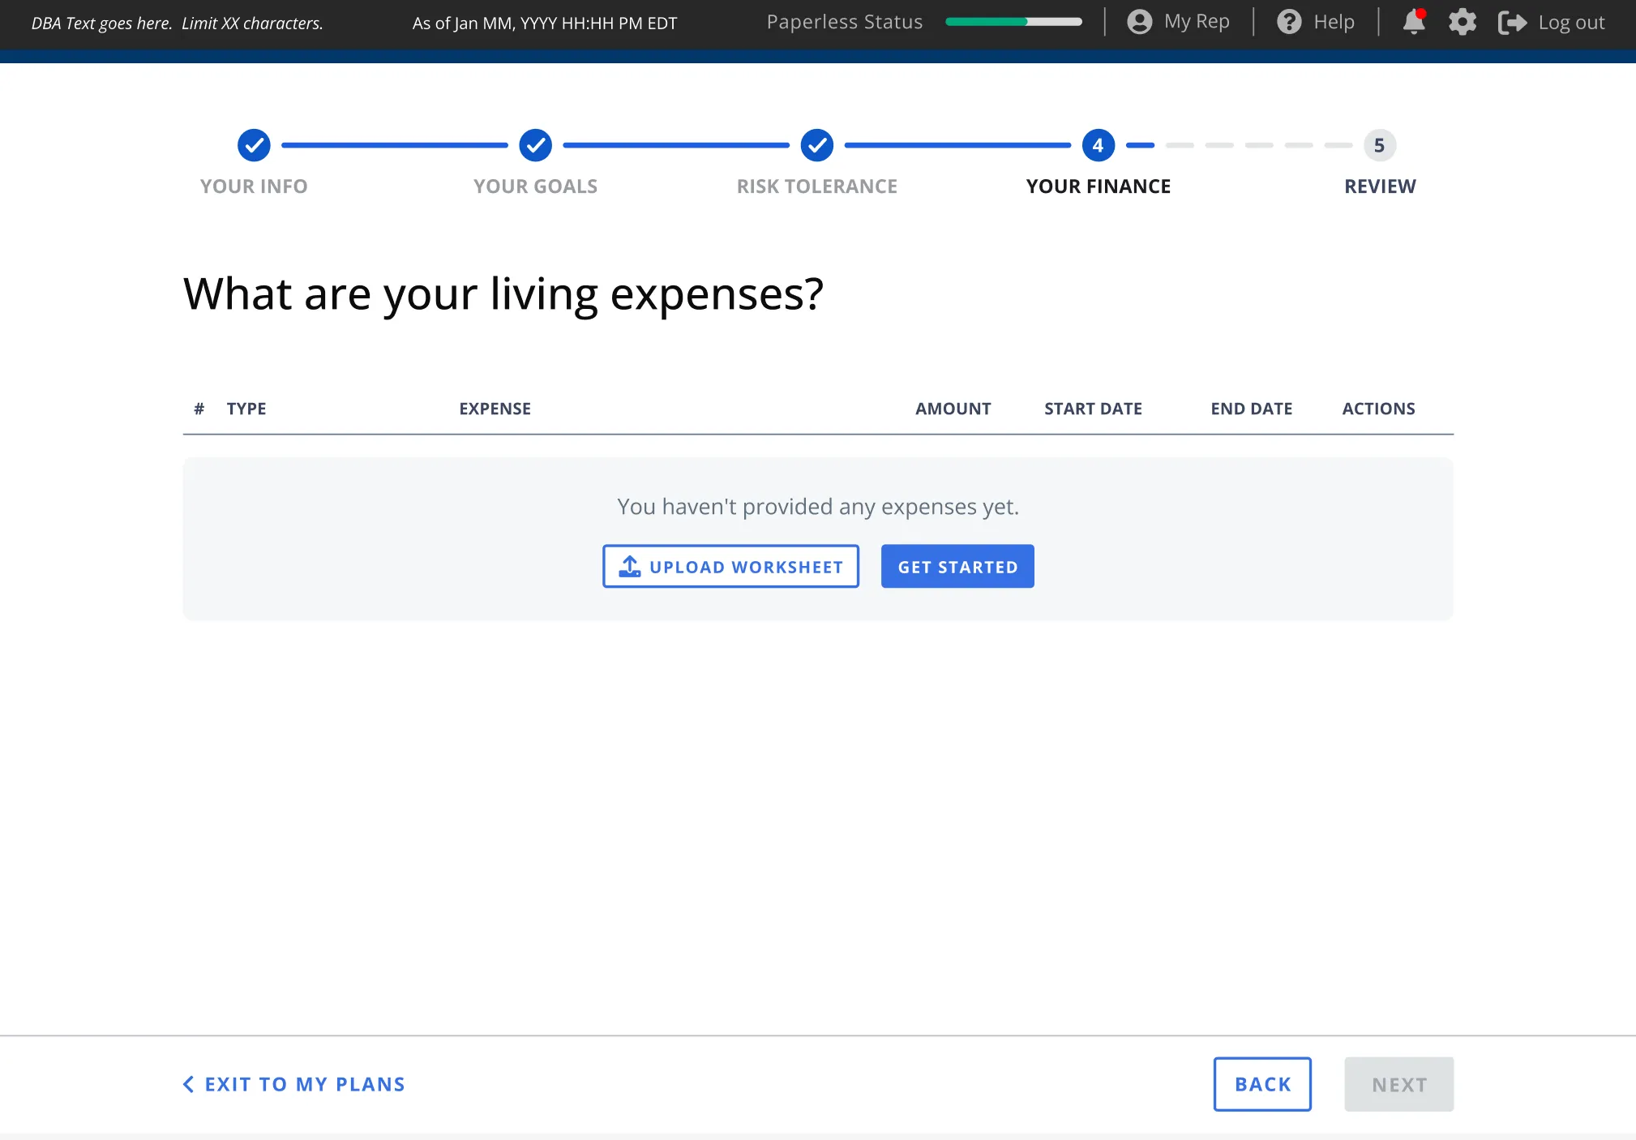Select step 4 circle in progress tracker
1636x1140 pixels.
(1099, 145)
